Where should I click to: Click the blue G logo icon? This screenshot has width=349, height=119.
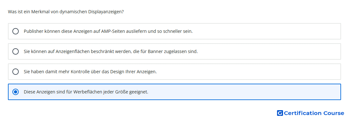click(x=280, y=113)
